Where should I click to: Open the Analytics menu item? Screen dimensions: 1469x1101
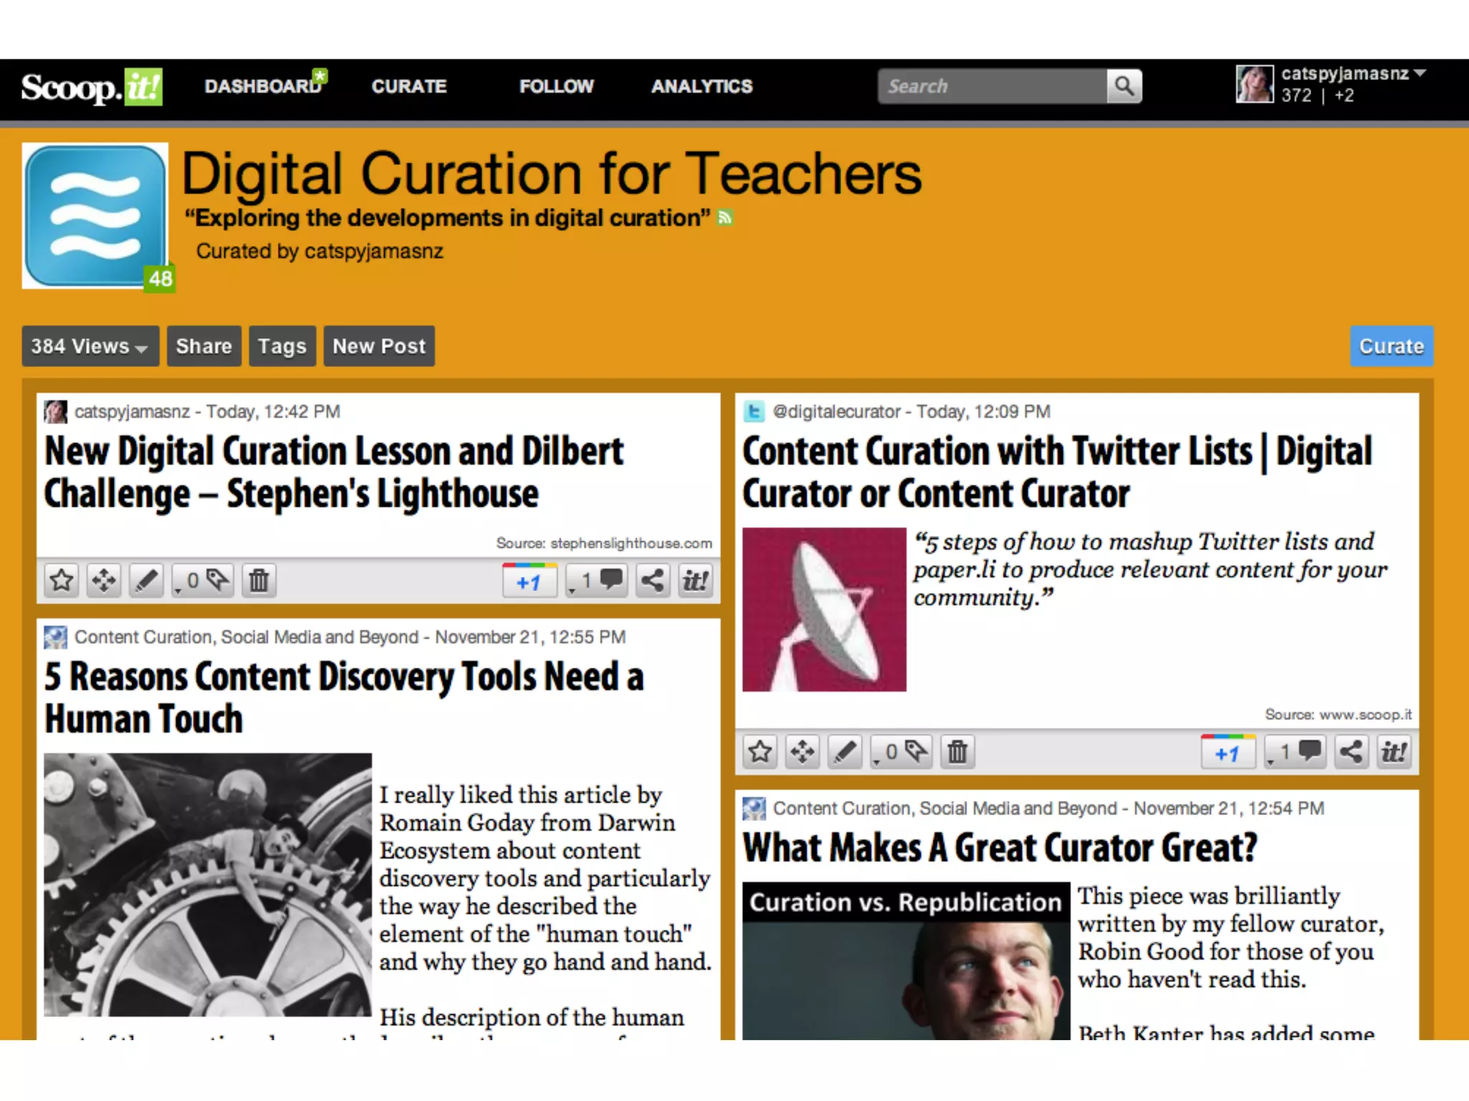tap(702, 87)
